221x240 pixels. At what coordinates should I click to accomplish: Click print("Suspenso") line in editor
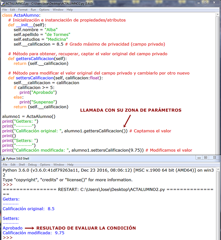pos(38,102)
